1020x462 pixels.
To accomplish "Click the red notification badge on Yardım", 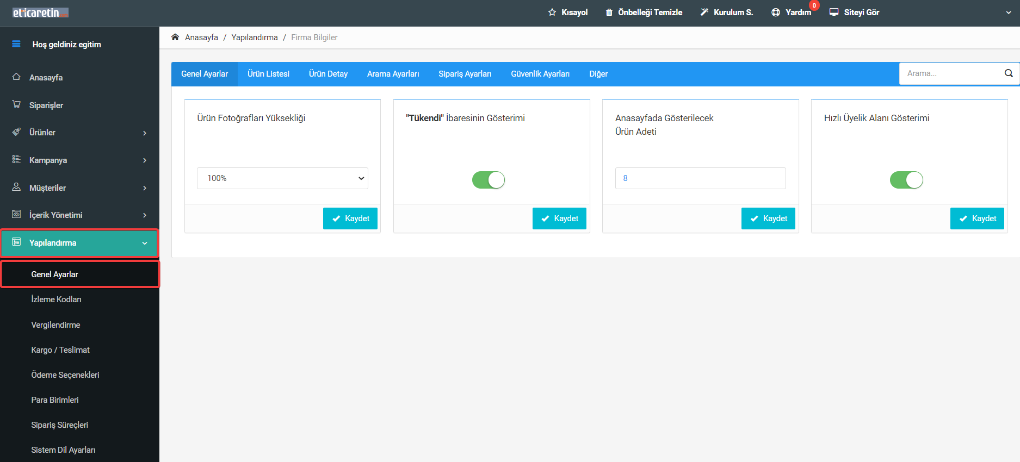I will 814,5.
